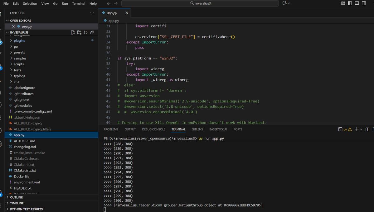
Task: Open the Explorer more actions button
Action: (92, 13)
